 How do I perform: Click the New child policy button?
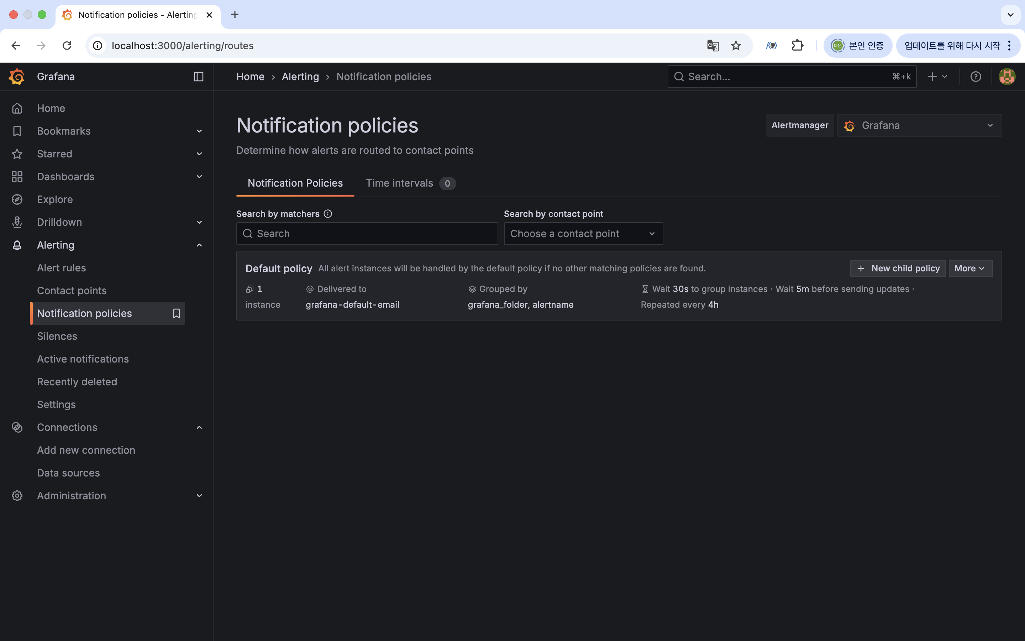(x=898, y=269)
